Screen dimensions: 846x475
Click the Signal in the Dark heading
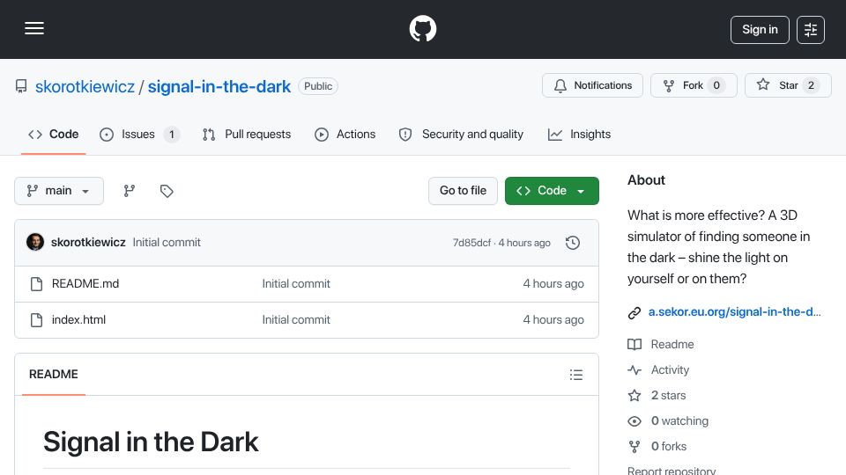(x=151, y=442)
